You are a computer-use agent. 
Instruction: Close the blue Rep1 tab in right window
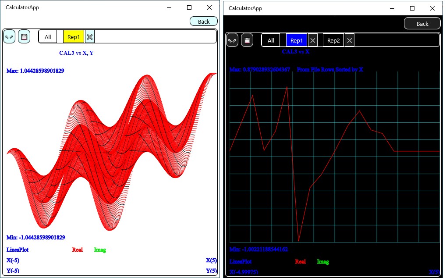[x=313, y=40]
